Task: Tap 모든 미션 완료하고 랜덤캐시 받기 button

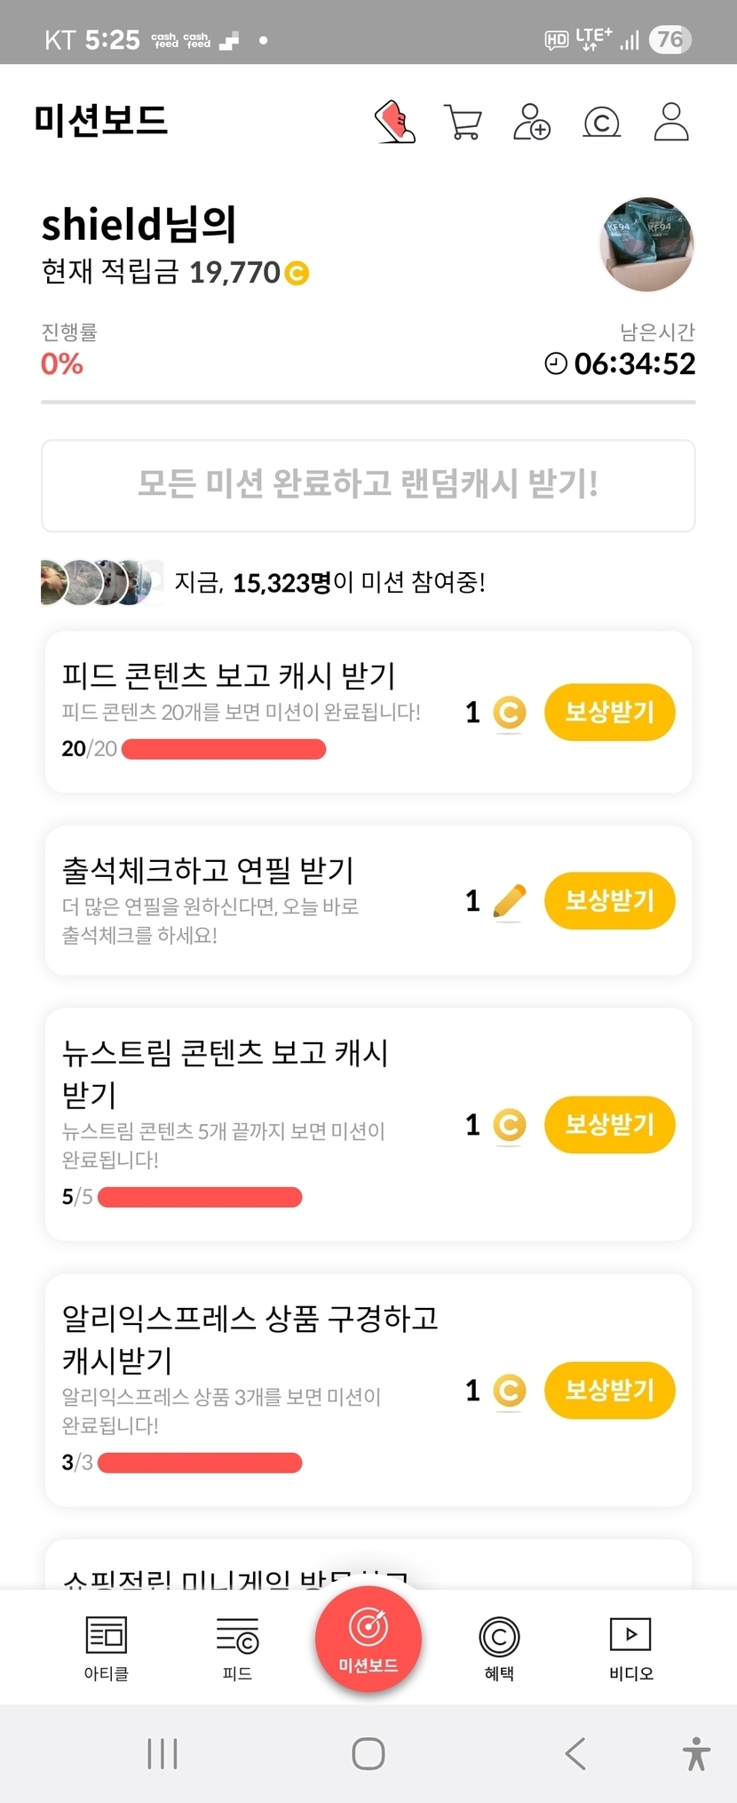Action: click(x=368, y=485)
